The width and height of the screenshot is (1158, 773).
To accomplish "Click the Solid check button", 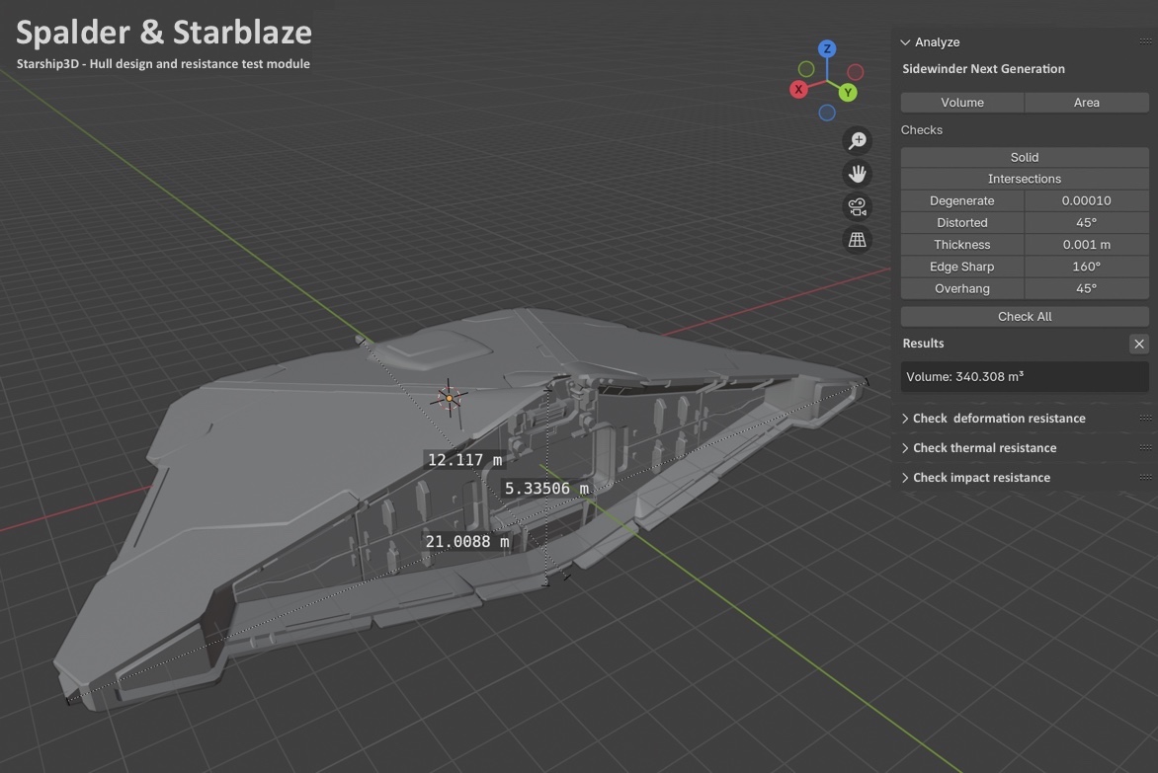I will click(1024, 157).
